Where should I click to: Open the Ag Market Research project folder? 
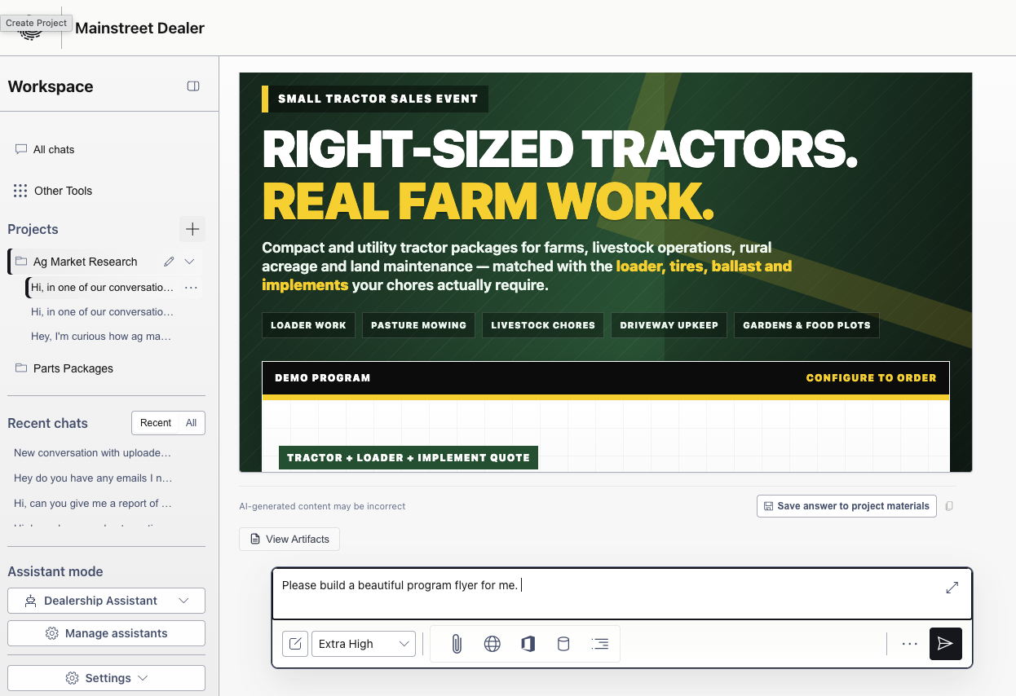click(x=85, y=262)
